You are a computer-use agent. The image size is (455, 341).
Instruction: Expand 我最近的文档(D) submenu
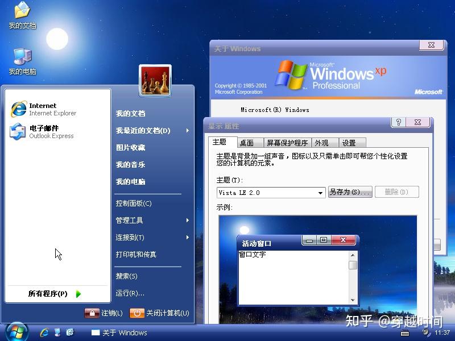tap(152, 131)
